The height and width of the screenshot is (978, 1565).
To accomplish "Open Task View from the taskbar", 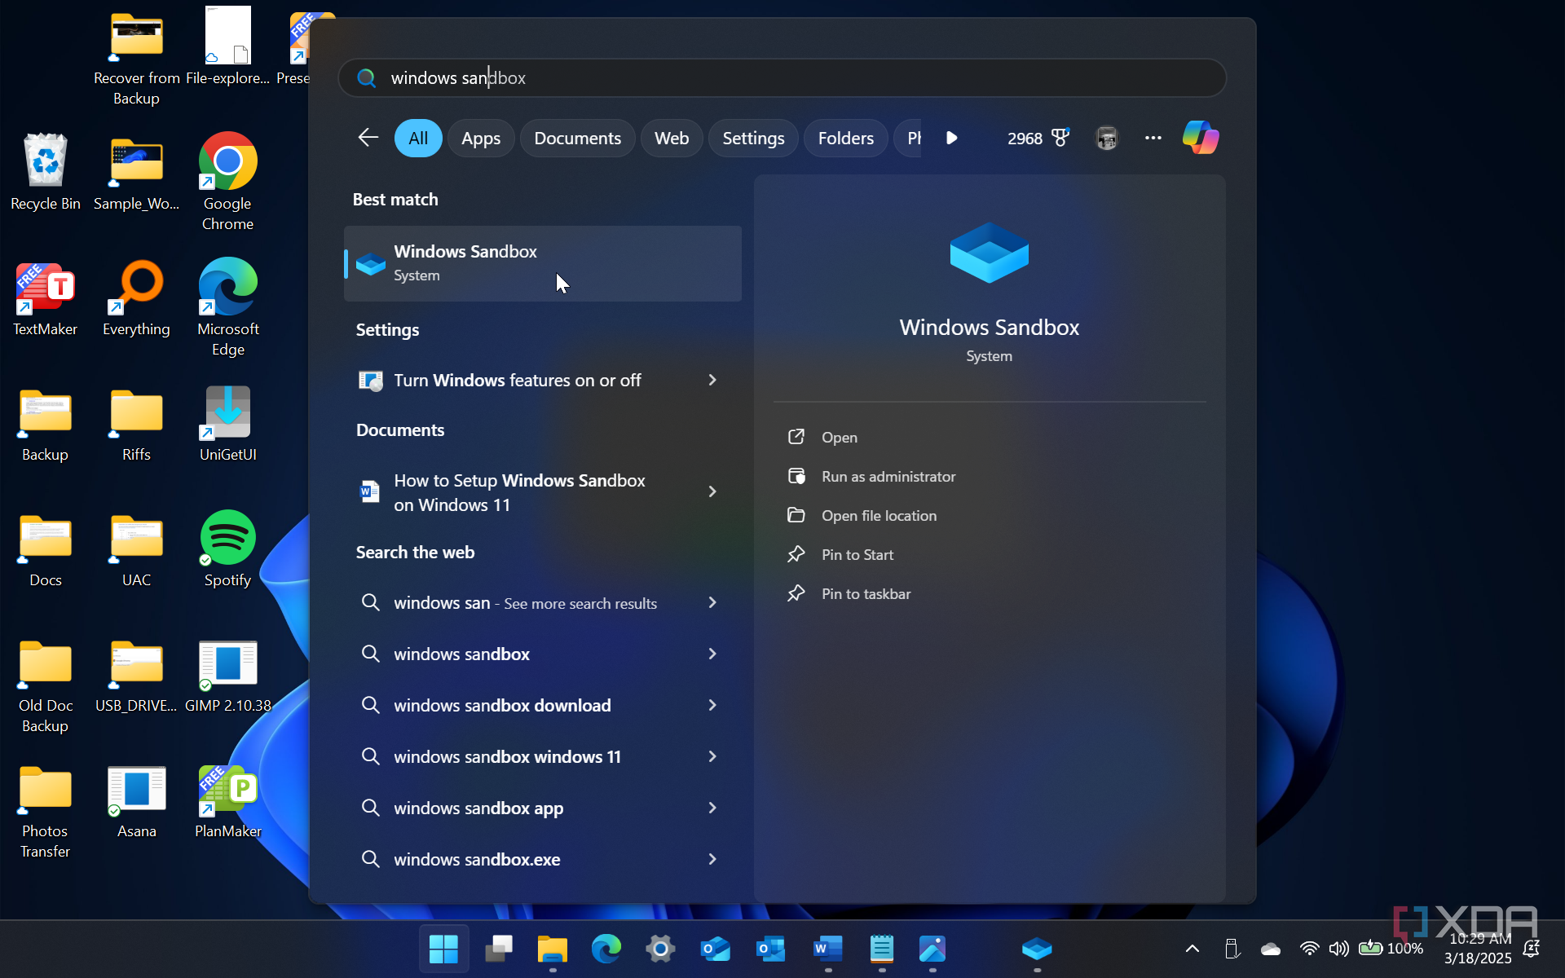I will 499,949.
